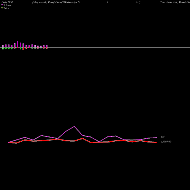Click the '0M' volume value label

(x=163, y=137)
